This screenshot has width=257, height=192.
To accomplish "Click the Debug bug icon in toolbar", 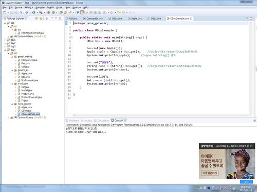I will tap(27, 12).
